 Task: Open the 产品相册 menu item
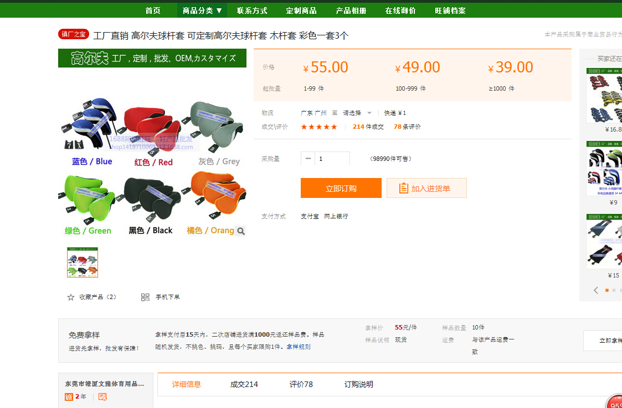pos(351,11)
